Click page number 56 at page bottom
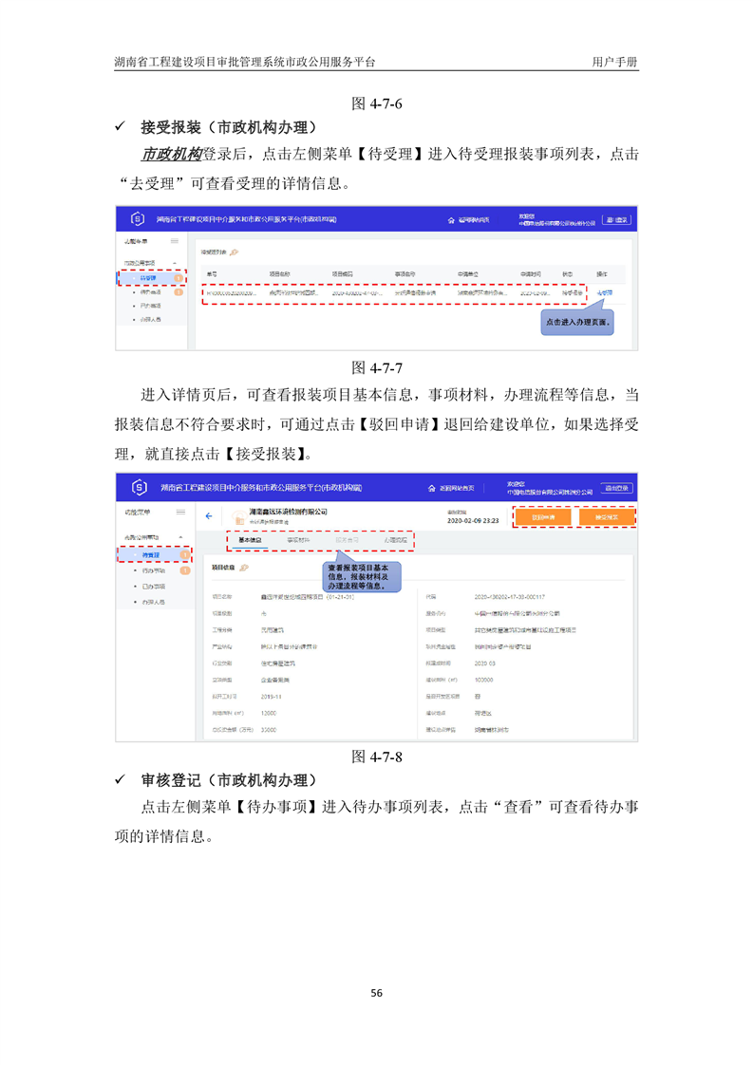 click(x=376, y=993)
